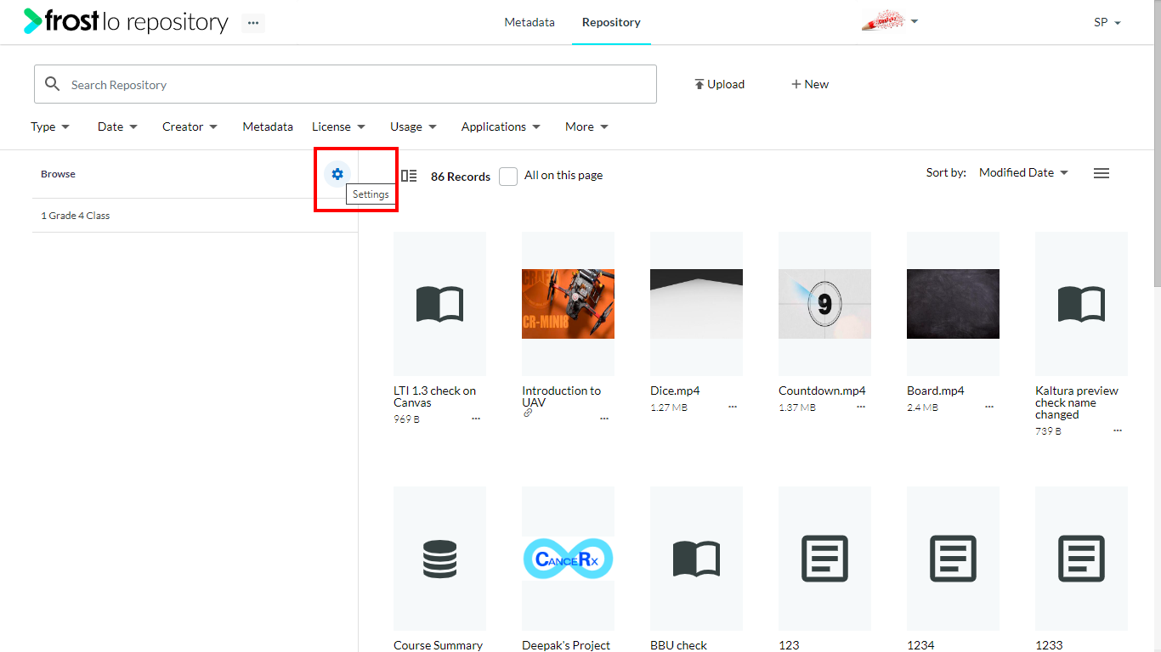Open the LTI 1.3 check on Canvas title

tap(435, 396)
